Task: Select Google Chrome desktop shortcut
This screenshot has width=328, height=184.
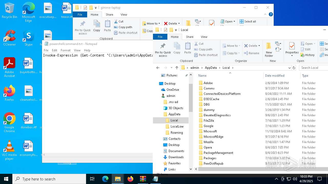Action: 9,123
